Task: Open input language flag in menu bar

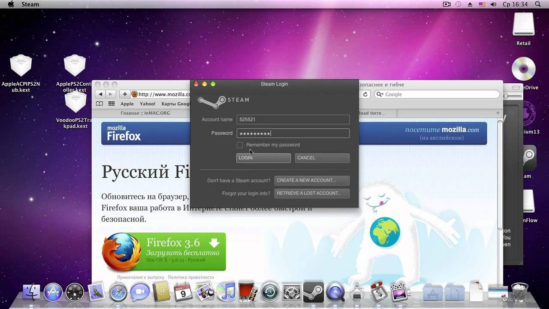Action: click(x=482, y=4)
